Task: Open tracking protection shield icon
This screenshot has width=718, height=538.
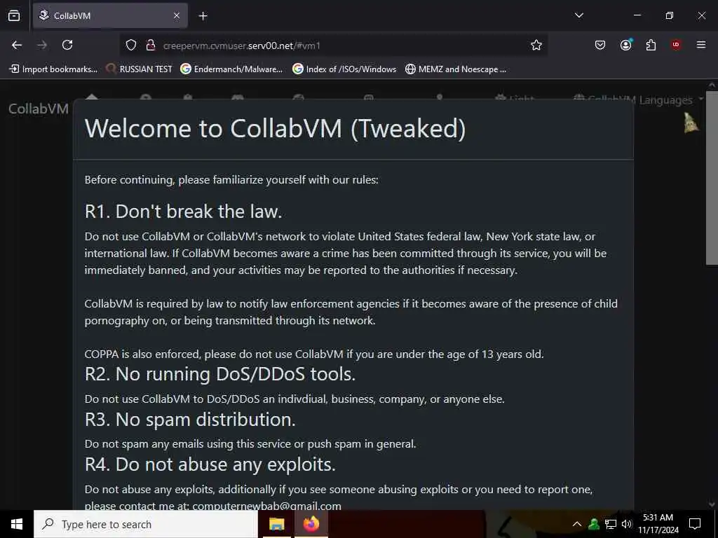Action: pyautogui.click(x=131, y=46)
